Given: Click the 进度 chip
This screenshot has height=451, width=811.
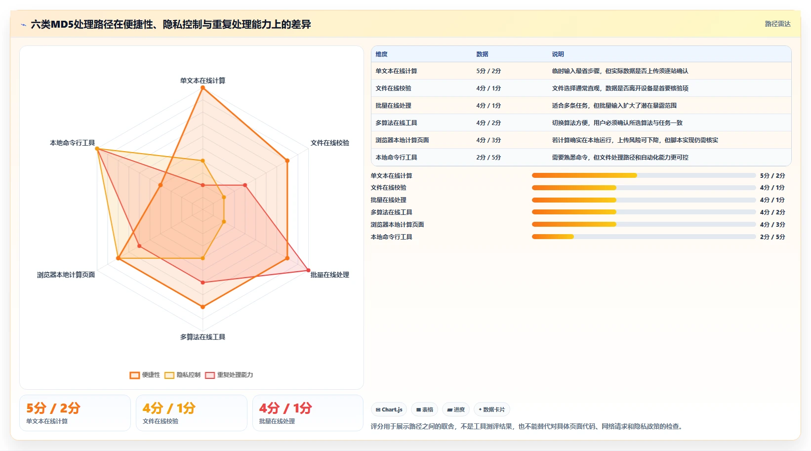Looking at the screenshot, I should [456, 410].
